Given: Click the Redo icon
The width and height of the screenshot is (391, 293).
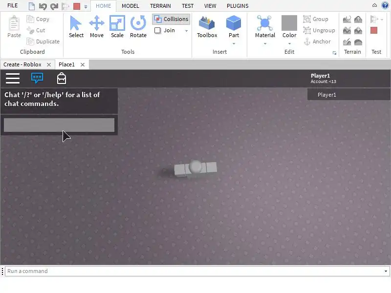Looking at the screenshot, I should click(x=54, y=6).
